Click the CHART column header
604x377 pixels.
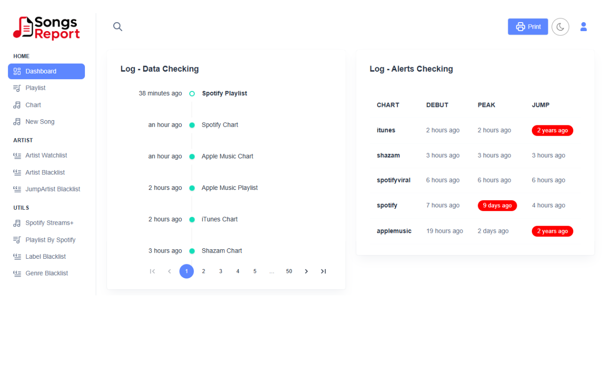[x=388, y=105]
